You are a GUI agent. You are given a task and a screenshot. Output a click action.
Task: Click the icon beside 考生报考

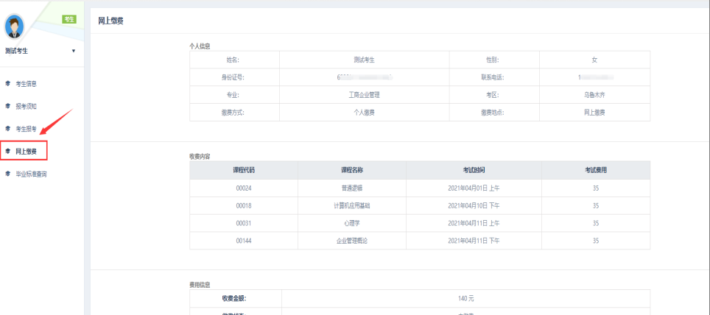7,129
